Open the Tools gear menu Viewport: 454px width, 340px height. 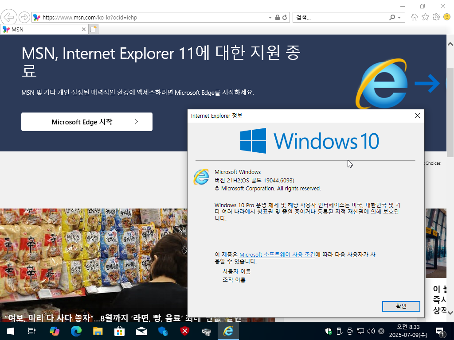[436, 17]
